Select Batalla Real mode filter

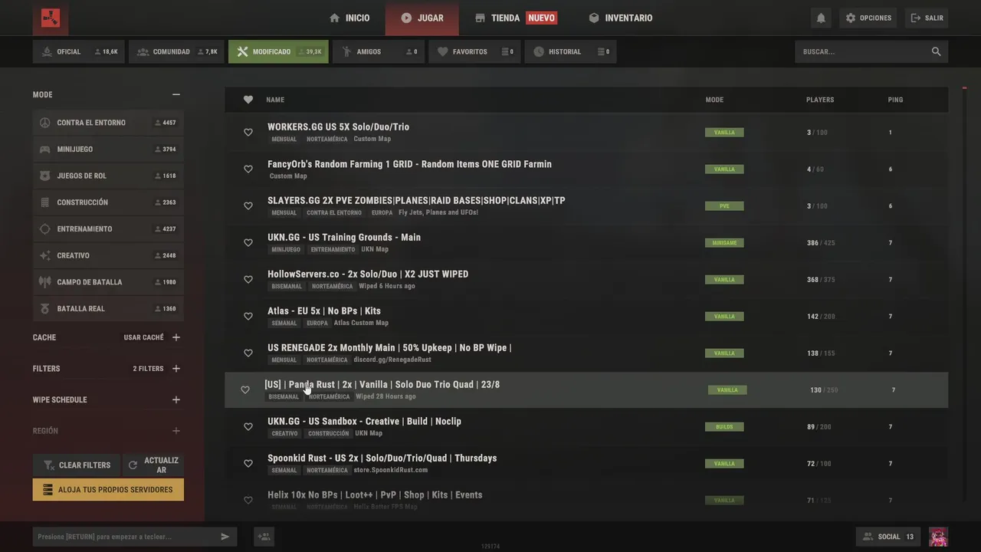point(108,309)
